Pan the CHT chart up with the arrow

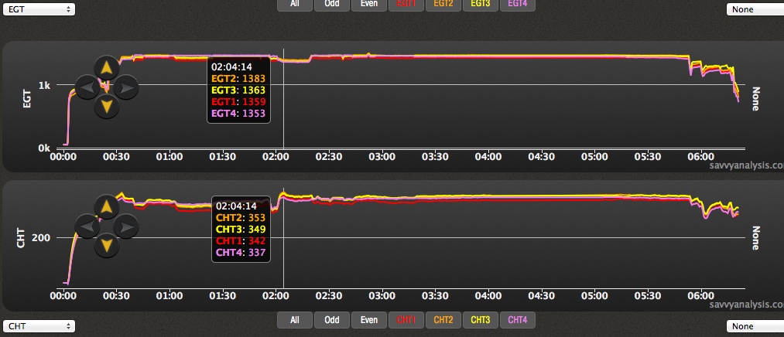coord(106,206)
